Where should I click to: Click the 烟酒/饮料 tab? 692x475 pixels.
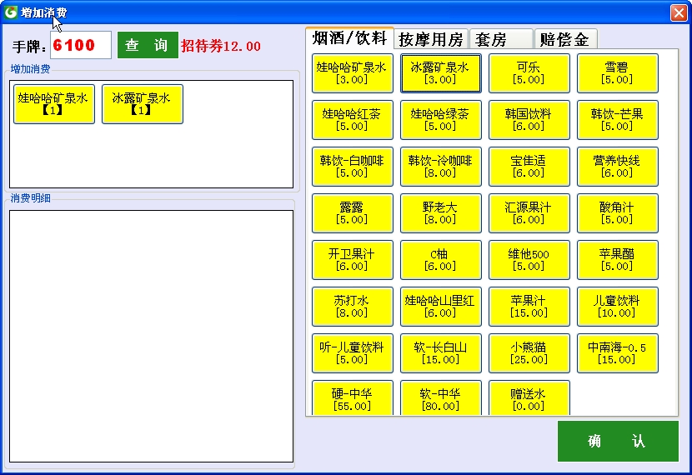tap(349, 38)
